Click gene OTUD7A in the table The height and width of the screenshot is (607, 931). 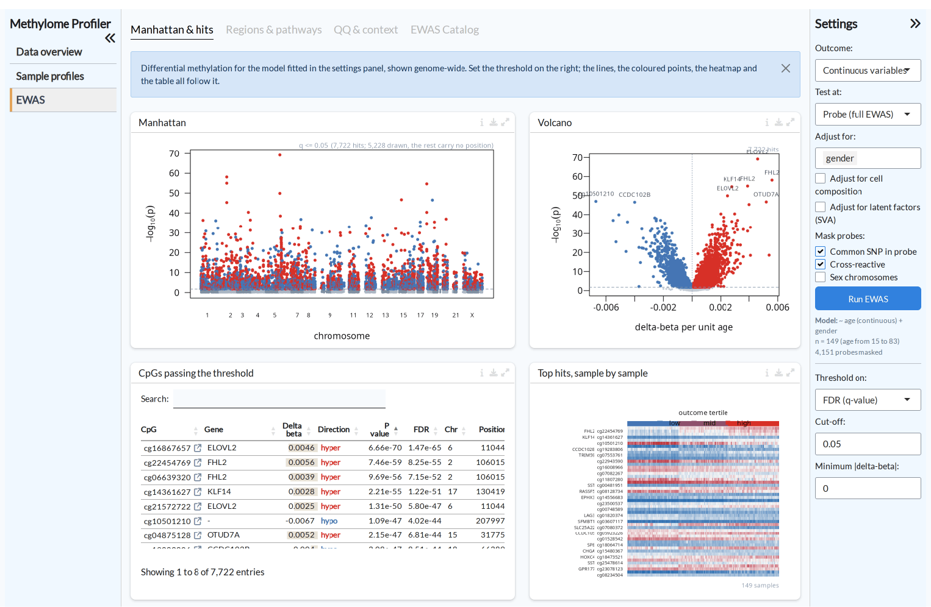point(223,535)
